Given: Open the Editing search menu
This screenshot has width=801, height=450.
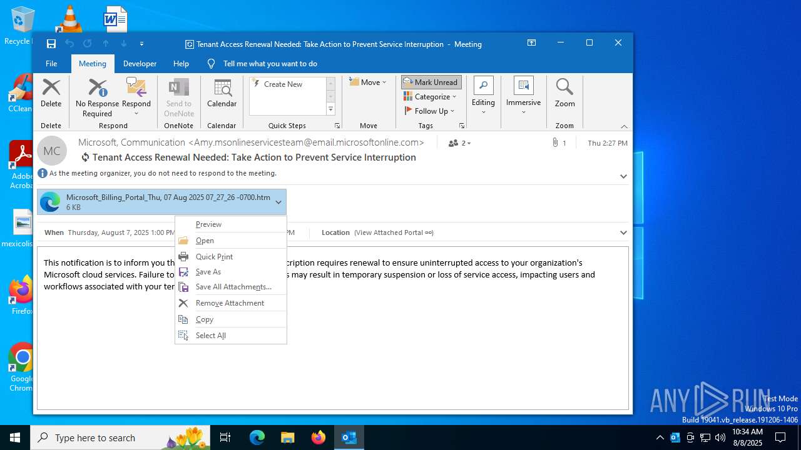Looking at the screenshot, I should (483, 96).
